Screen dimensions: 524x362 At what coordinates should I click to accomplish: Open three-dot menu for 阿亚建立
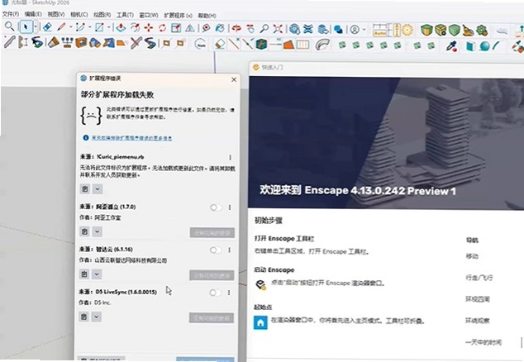click(x=230, y=207)
